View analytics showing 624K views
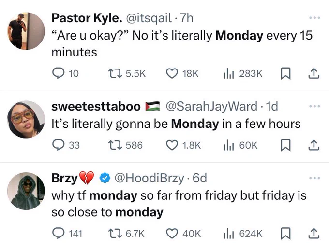The width and height of the screenshot is (329, 250). 243,234
